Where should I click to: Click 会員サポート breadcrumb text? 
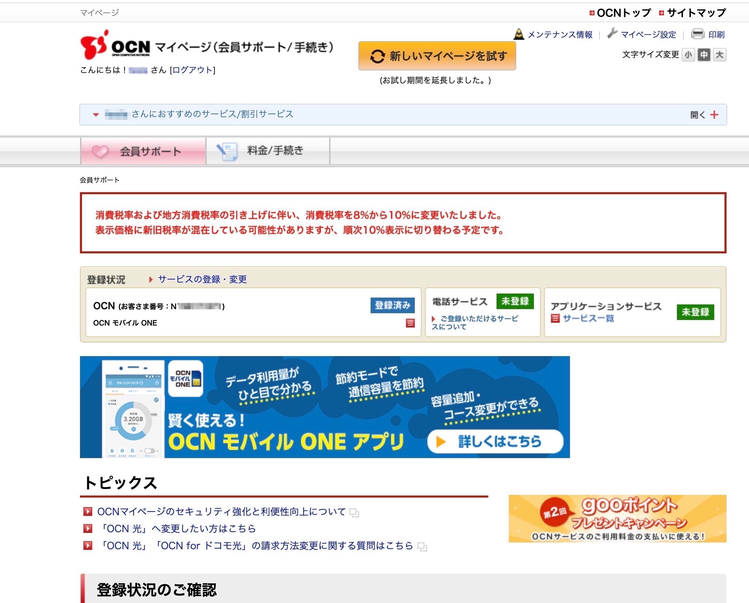(x=99, y=180)
